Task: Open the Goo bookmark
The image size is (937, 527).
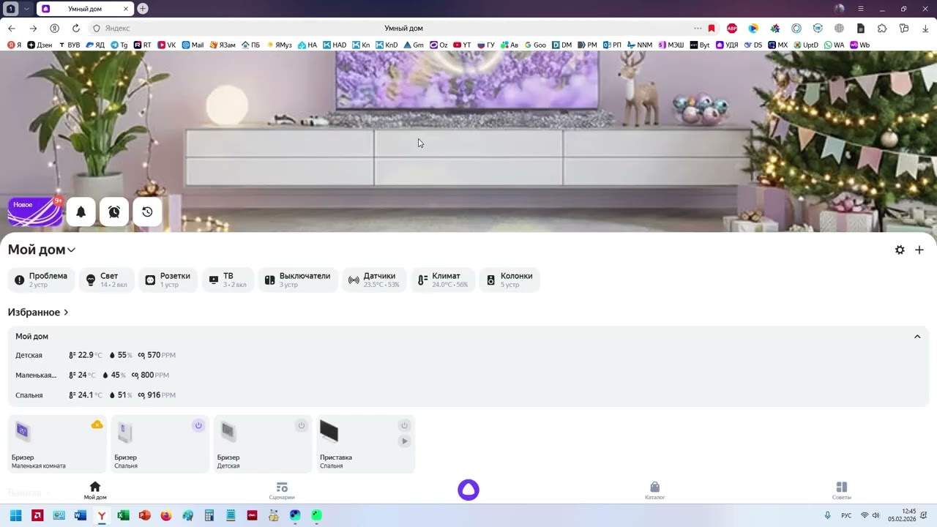Action: tap(535, 45)
